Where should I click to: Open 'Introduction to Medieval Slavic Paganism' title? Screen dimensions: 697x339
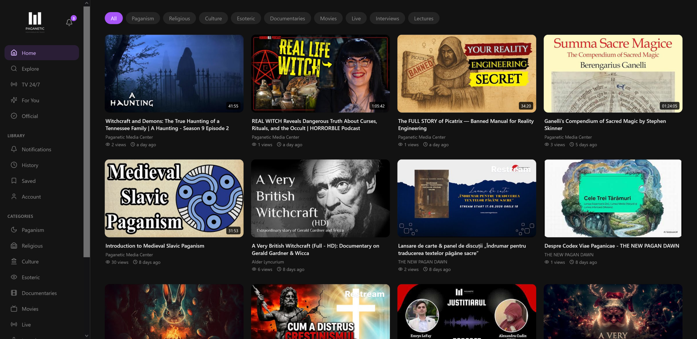[x=155, y=246]
